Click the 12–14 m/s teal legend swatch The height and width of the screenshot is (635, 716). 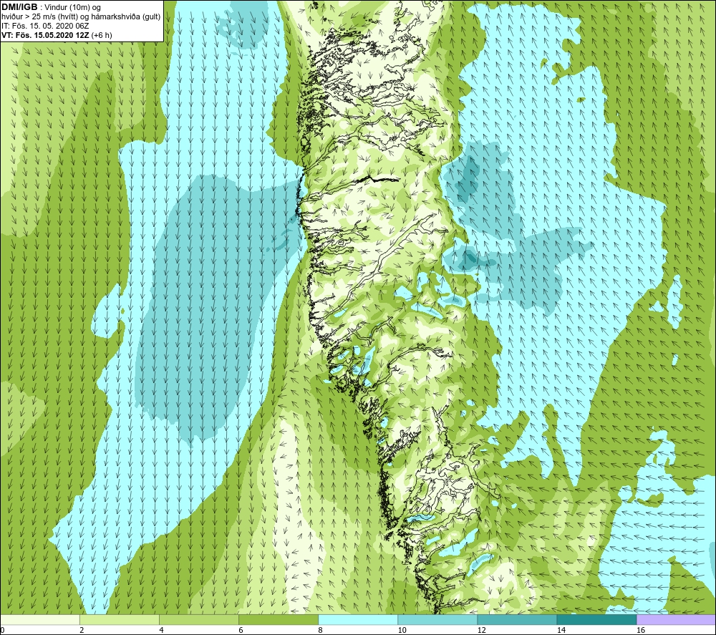[517, 619]
